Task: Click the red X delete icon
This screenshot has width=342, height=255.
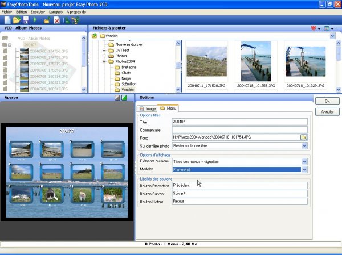Action: click(56, 20)
